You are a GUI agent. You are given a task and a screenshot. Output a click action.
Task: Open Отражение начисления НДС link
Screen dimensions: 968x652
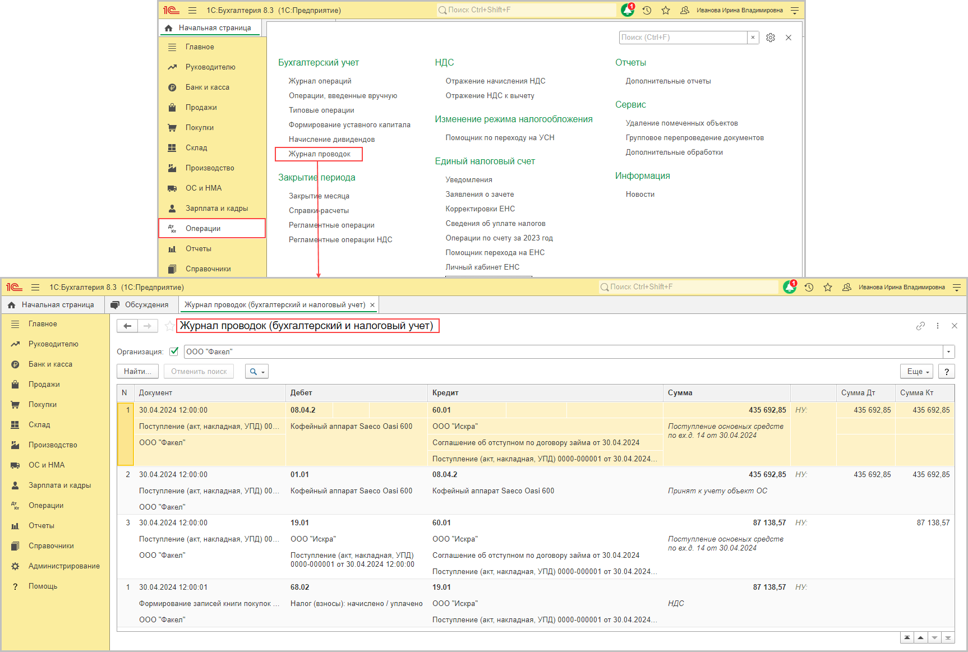(x=495, y=81)
